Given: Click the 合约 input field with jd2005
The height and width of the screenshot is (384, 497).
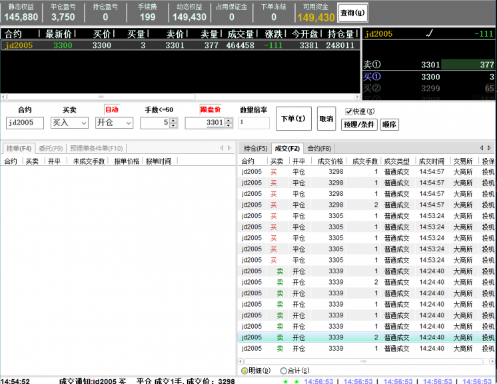Looking at the screenshot, I should (x=25, y=123).
